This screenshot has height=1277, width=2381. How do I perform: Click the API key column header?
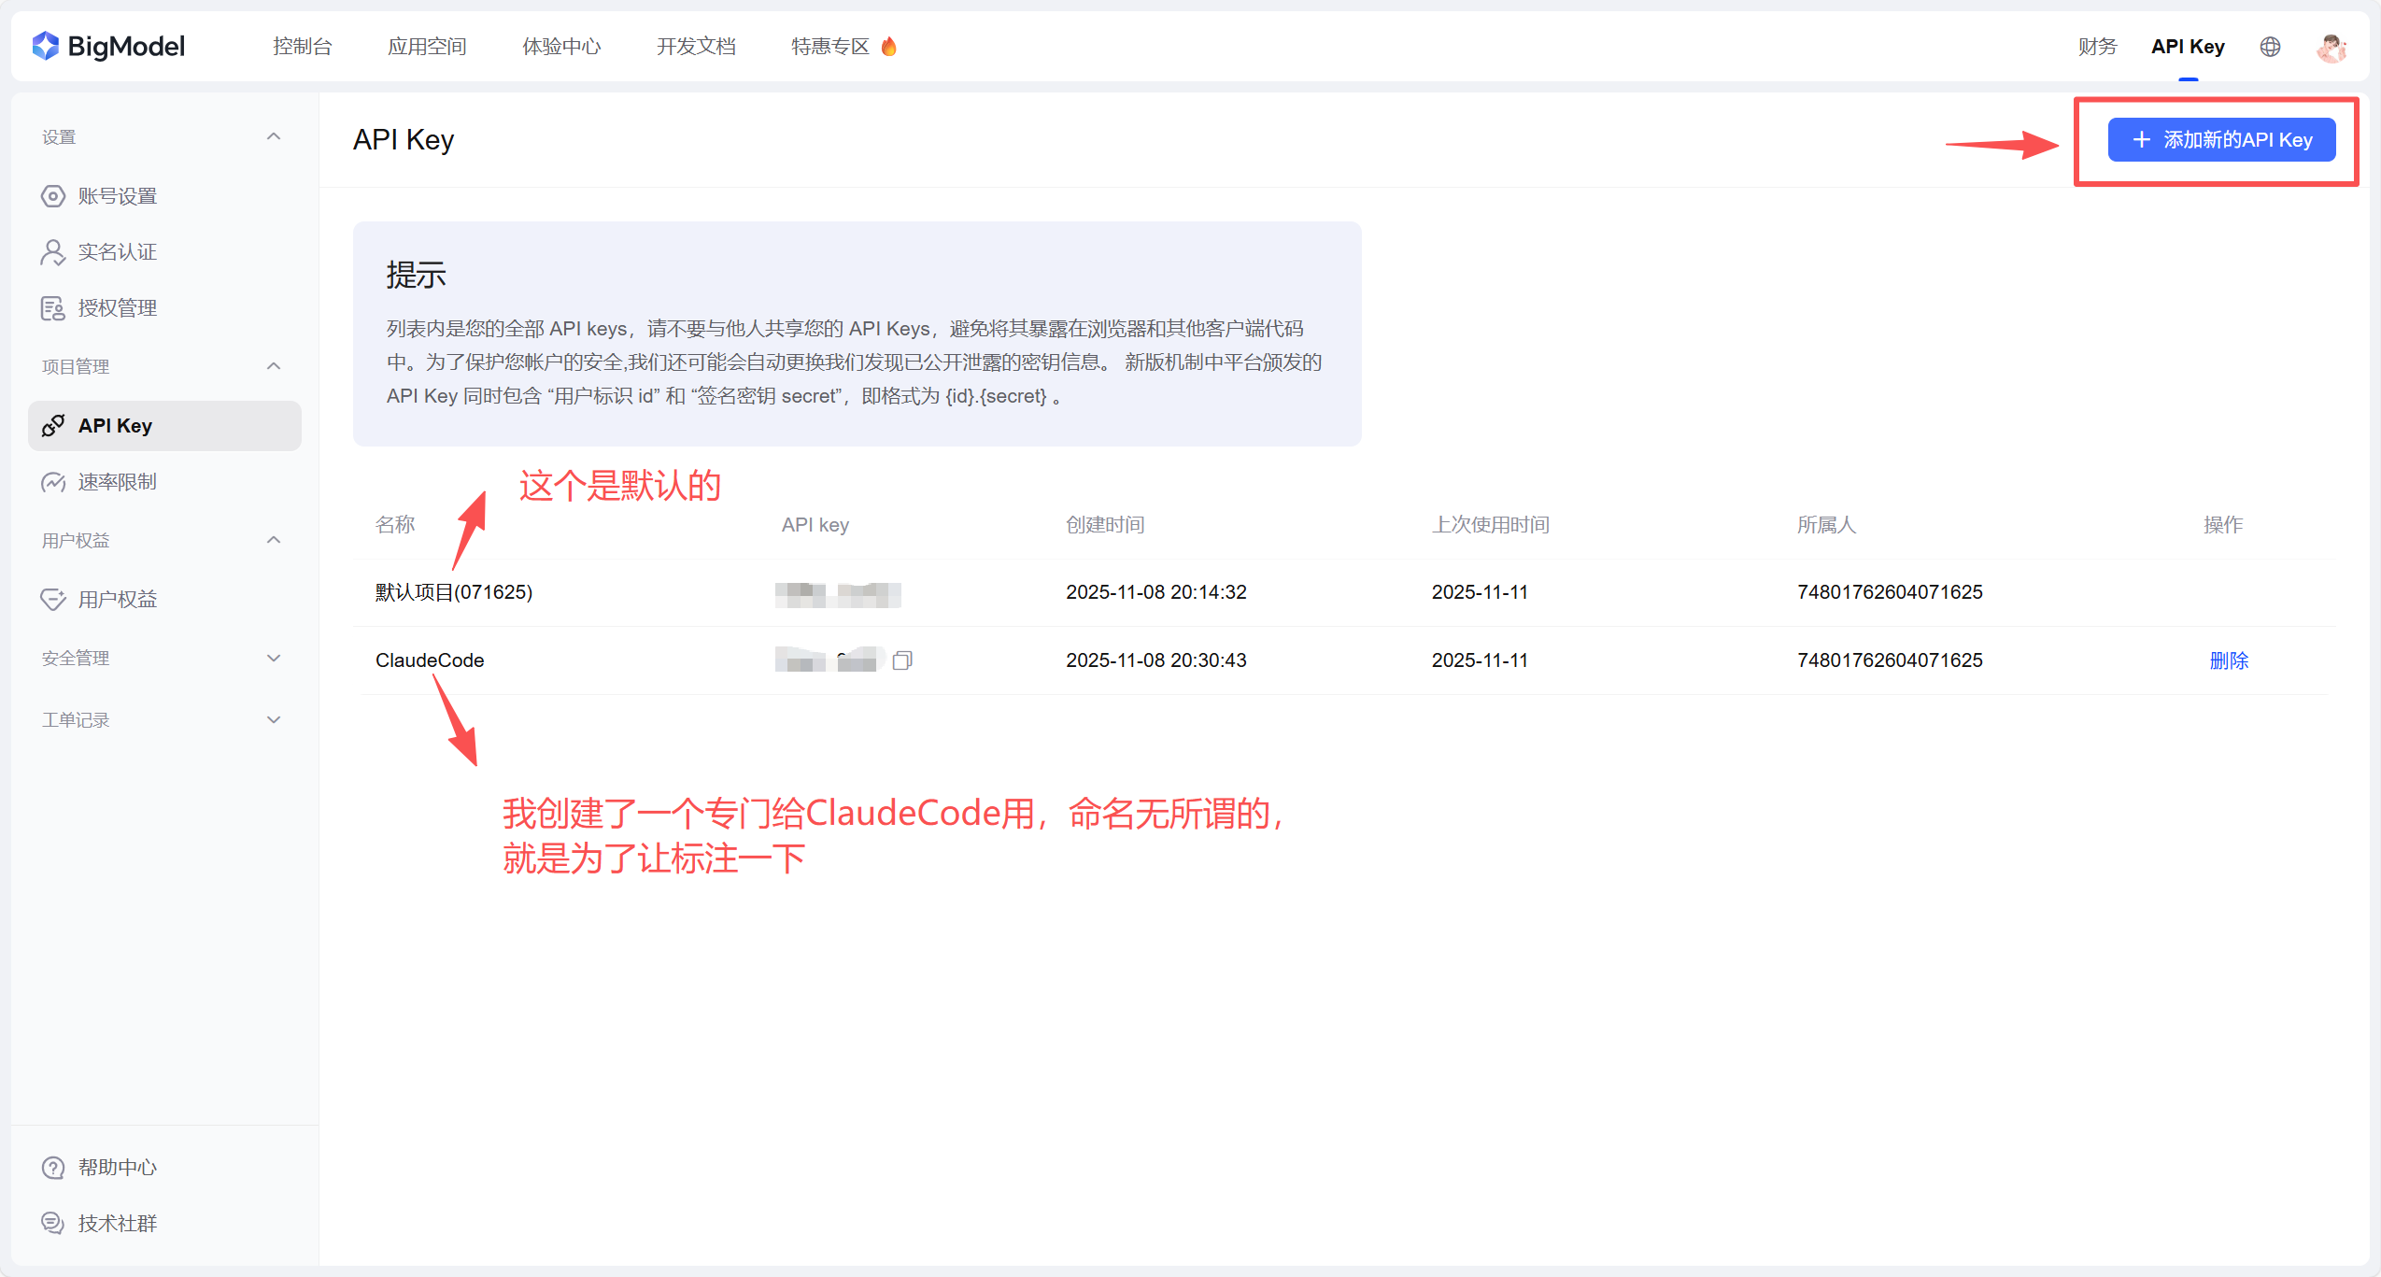pos(815,525)
